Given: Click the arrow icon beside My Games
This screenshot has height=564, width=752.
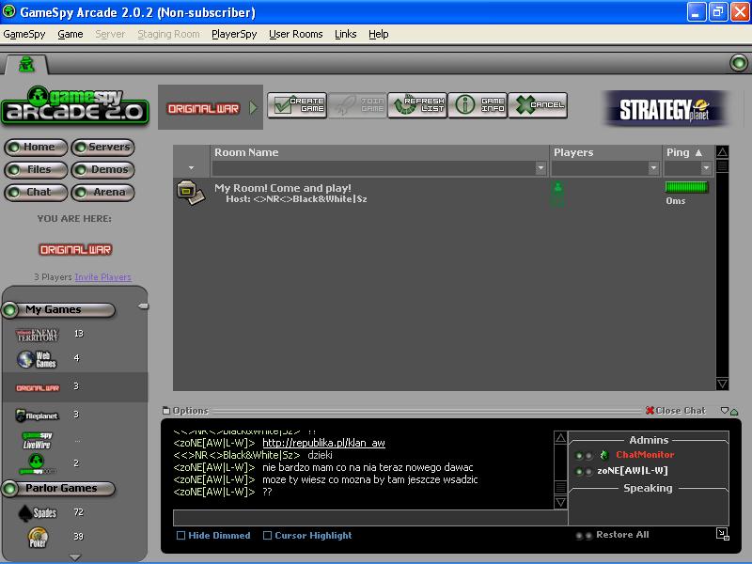Looking at the screenshot, I should (143, 306).
